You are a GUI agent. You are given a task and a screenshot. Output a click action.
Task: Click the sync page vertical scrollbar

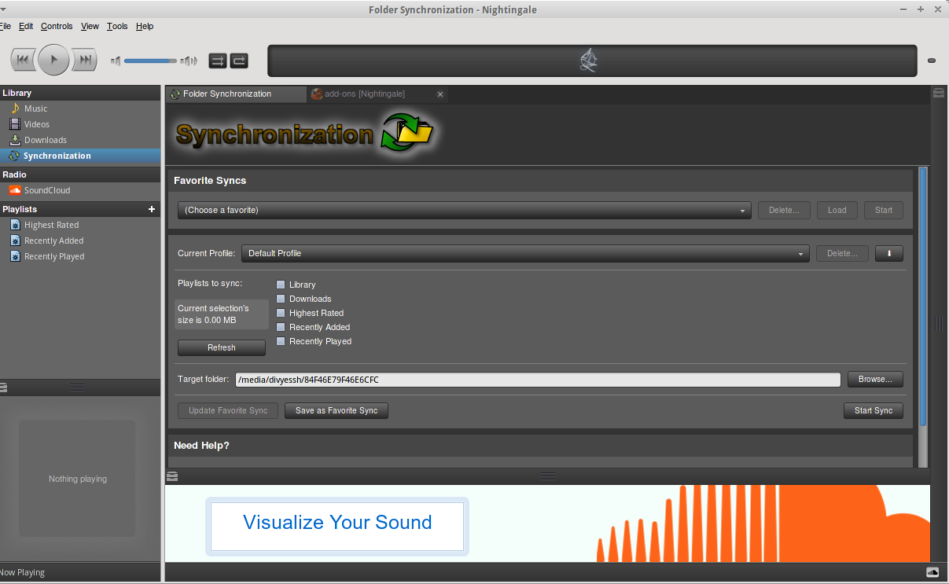pyautogui.click(x=923, y=297)
